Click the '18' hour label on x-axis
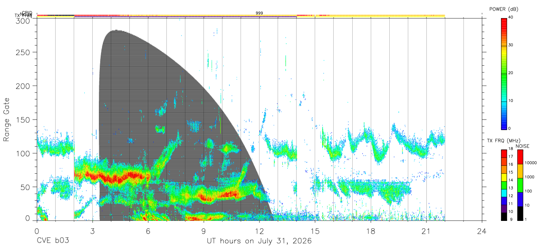 coord(371,231)
